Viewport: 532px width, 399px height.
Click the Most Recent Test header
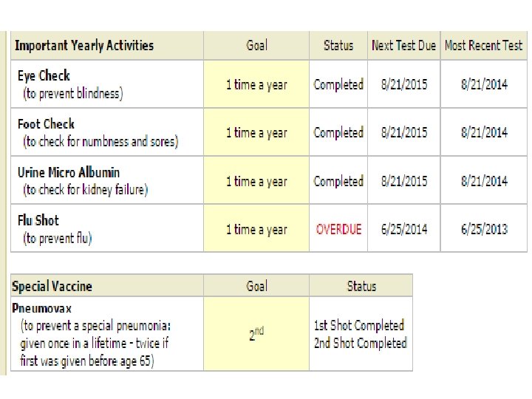pyautogui.click(x=483, y=46)
